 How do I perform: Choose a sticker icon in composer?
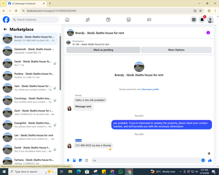[x=80, y=161]
